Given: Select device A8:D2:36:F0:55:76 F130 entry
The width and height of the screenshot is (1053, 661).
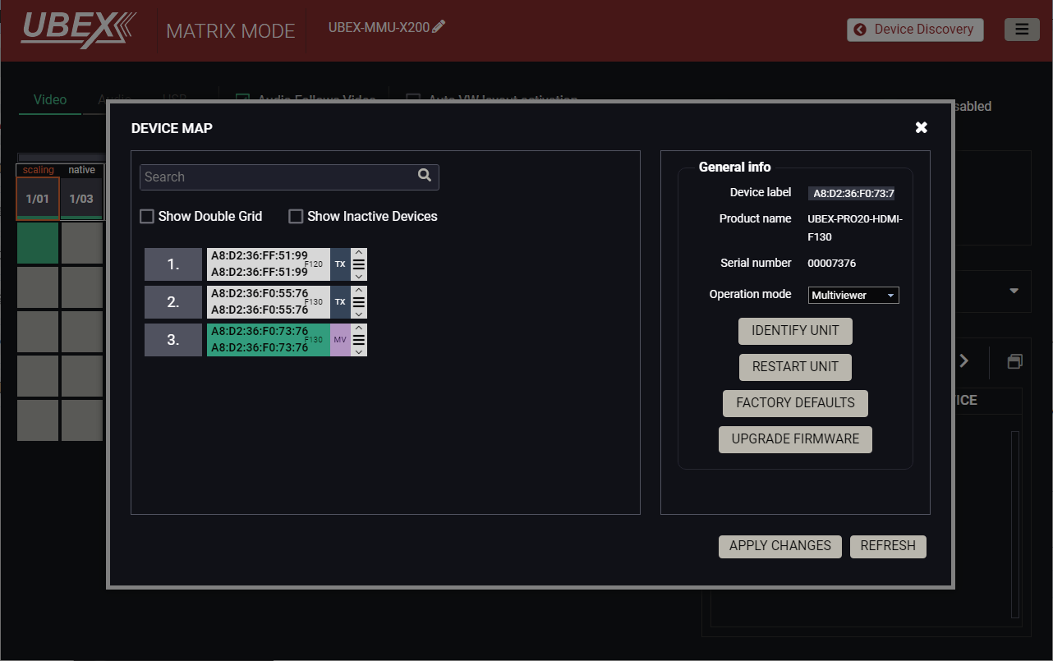Looking at the screenshot, I should (269, 302).
